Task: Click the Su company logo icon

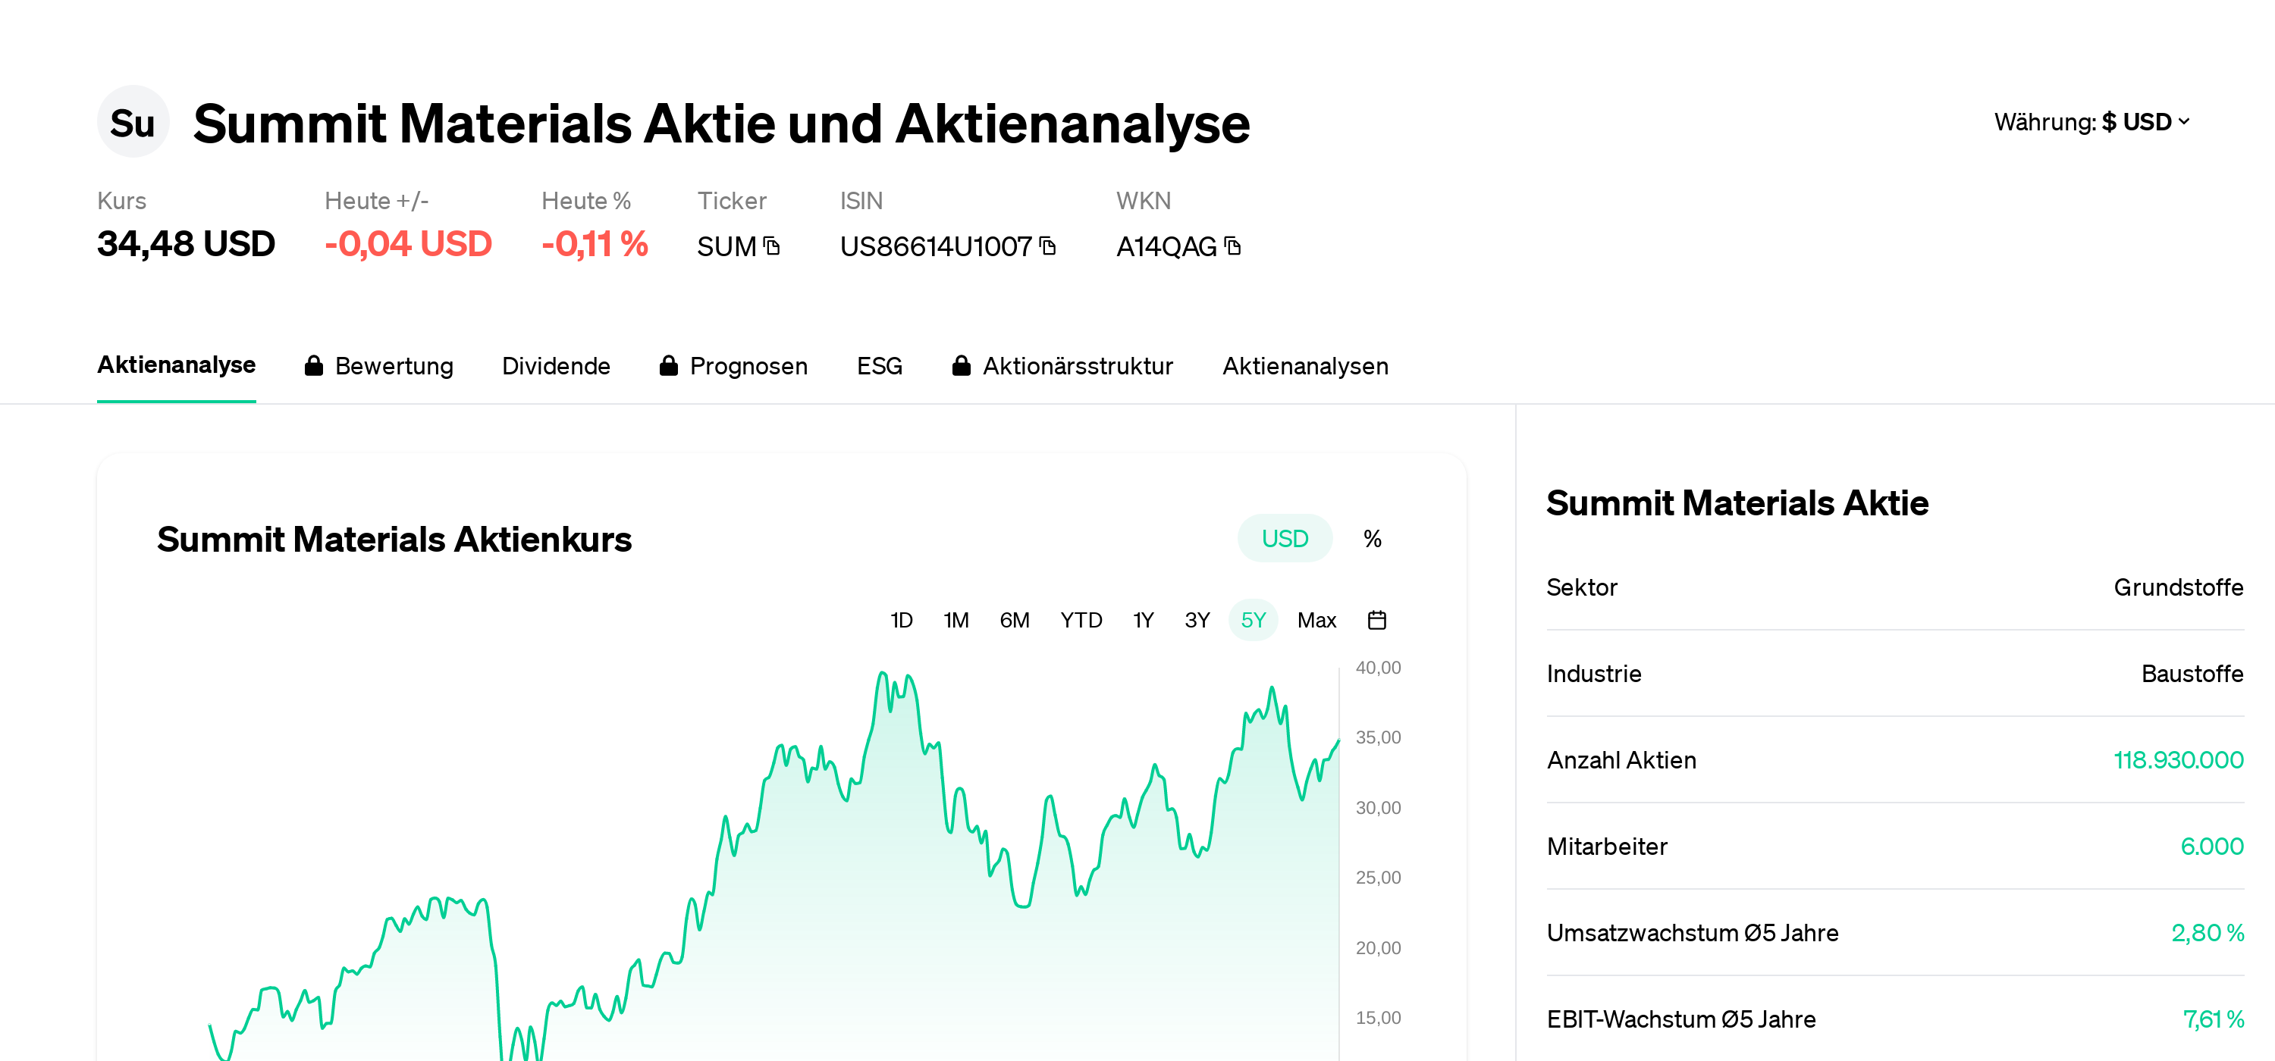Action: click(133, 122)
